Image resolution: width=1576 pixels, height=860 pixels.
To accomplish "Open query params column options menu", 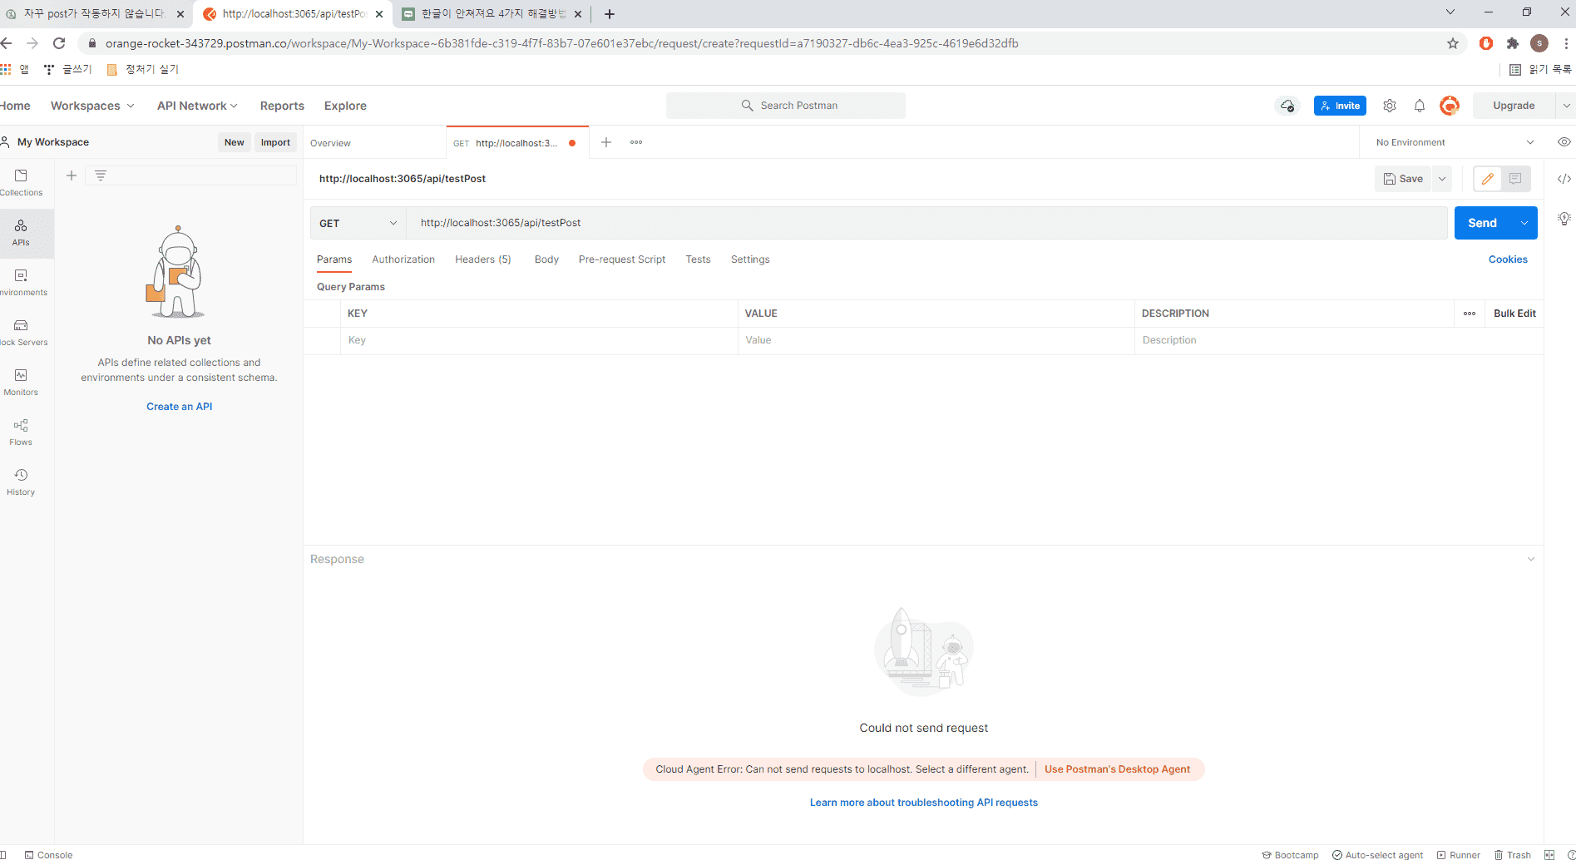I will tap(1470, 314).
